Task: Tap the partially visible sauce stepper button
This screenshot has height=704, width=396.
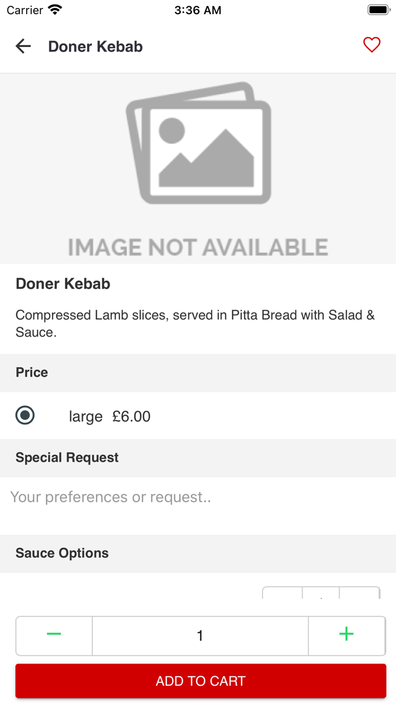Action: coord(321,594)
